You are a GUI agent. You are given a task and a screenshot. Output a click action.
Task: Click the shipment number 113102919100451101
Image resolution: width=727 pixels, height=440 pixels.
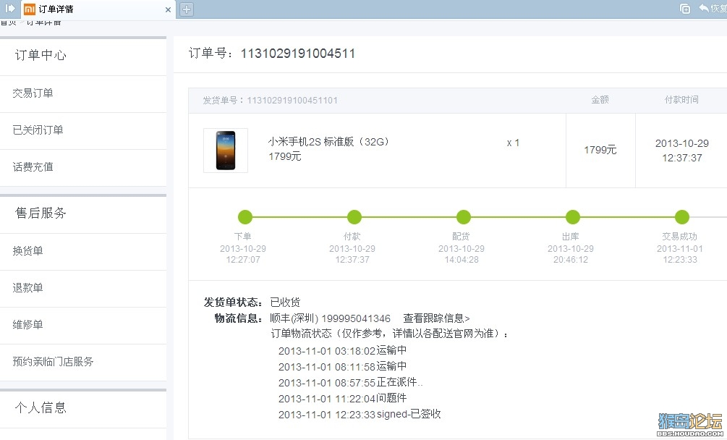point(292,100)
